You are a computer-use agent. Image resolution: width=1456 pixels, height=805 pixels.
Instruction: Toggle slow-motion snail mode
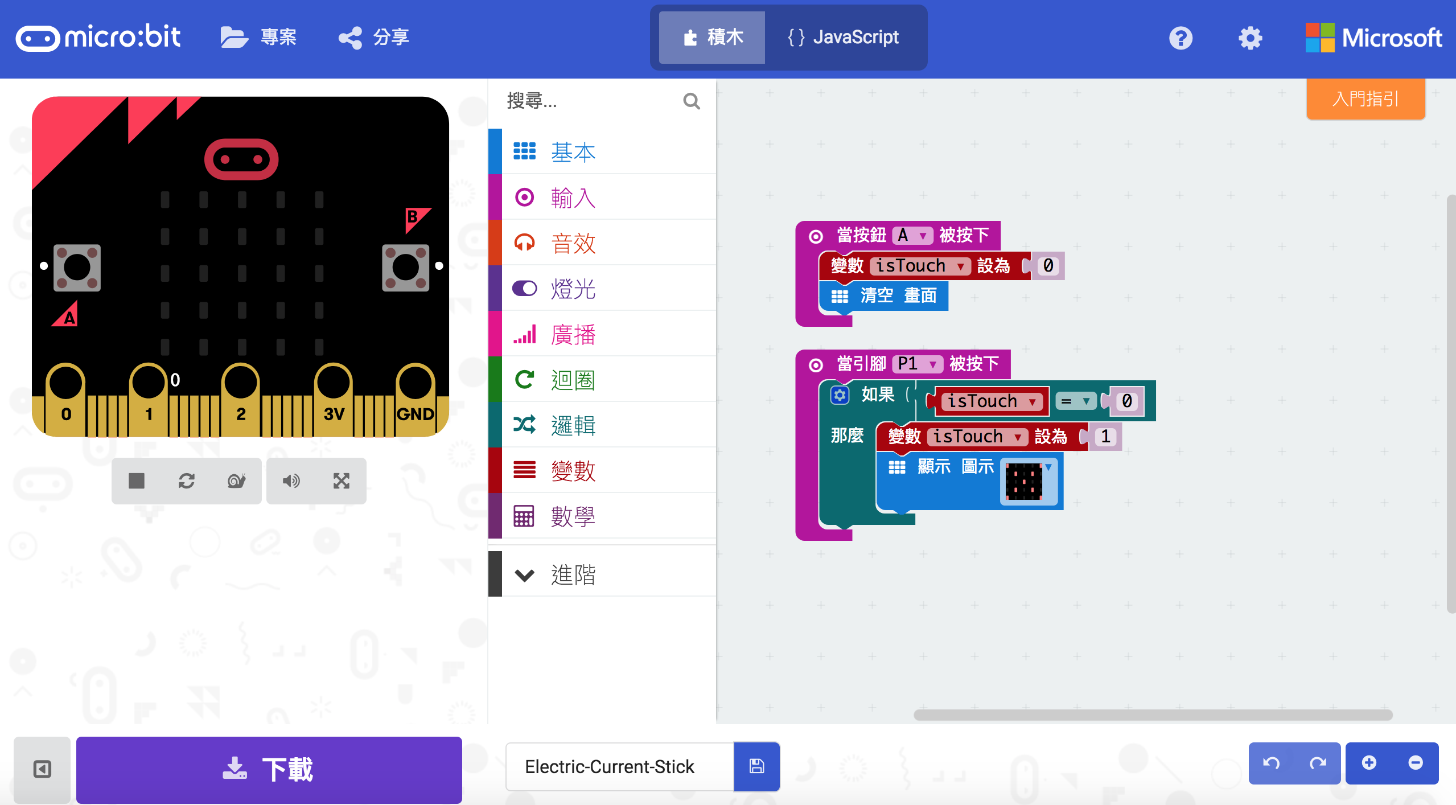(x=236, y=481)
